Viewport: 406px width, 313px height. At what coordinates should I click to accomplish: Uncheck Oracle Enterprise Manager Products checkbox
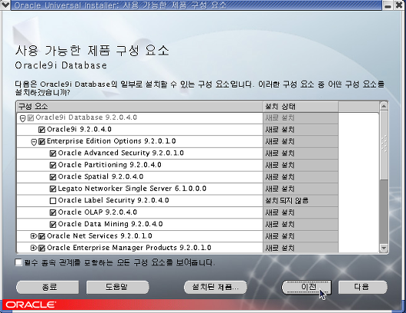[x=41, y=248]
